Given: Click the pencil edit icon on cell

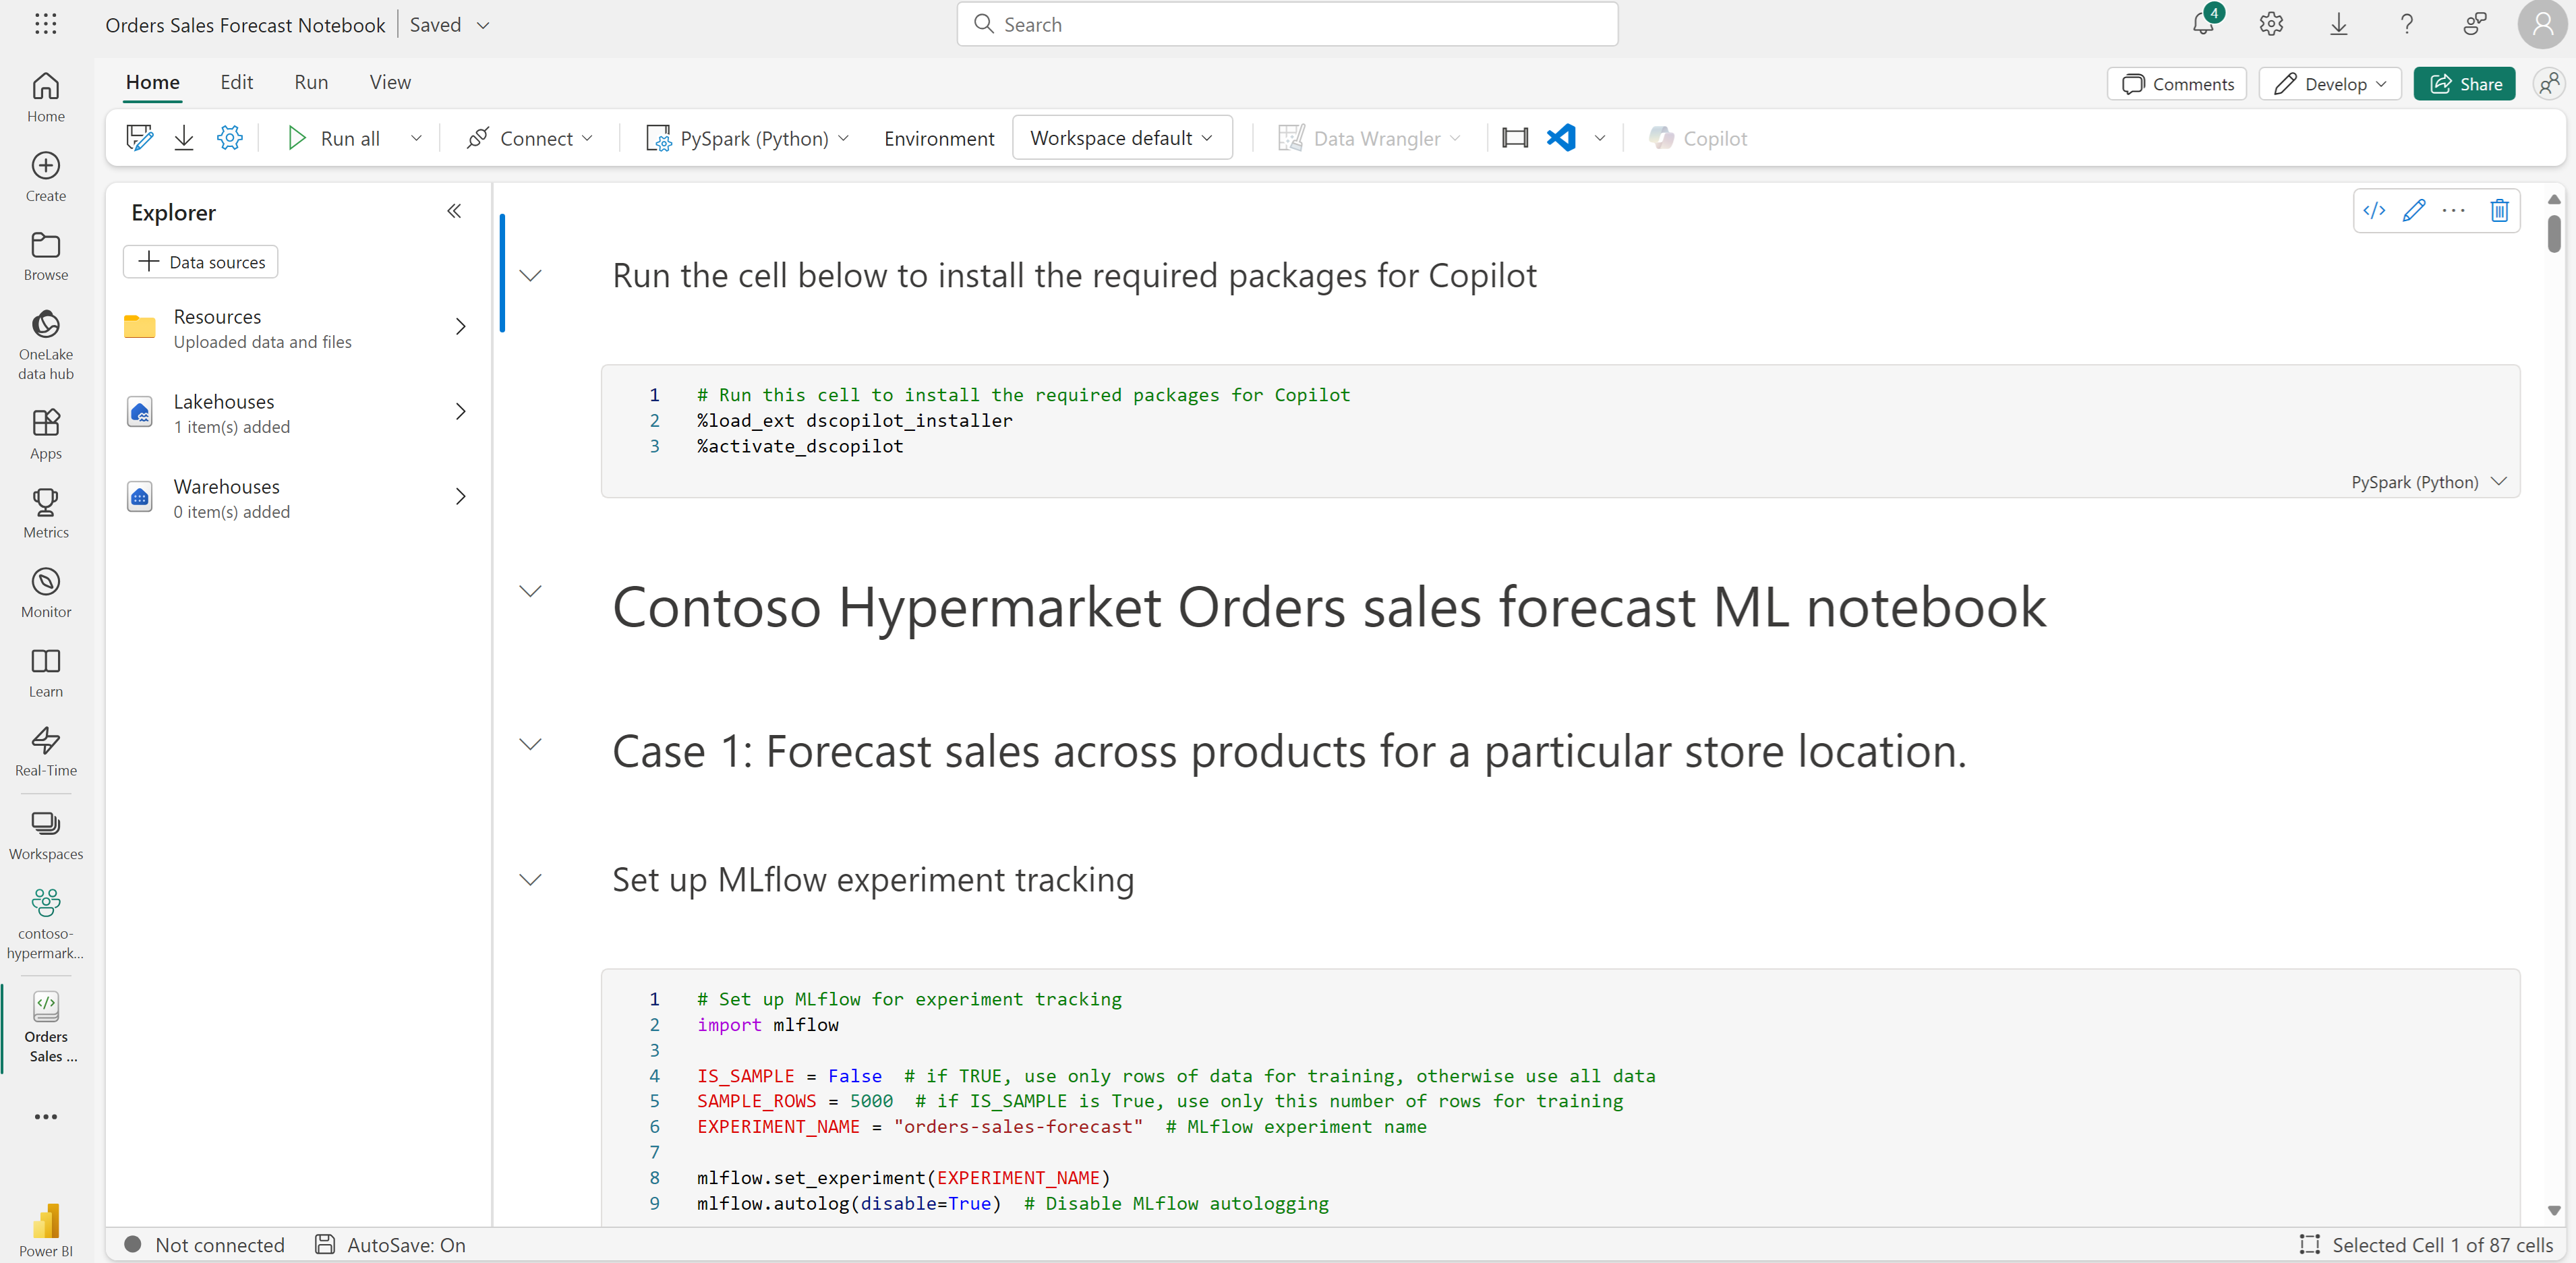Looking at the screenshot, I should [x=2414, y=210].
